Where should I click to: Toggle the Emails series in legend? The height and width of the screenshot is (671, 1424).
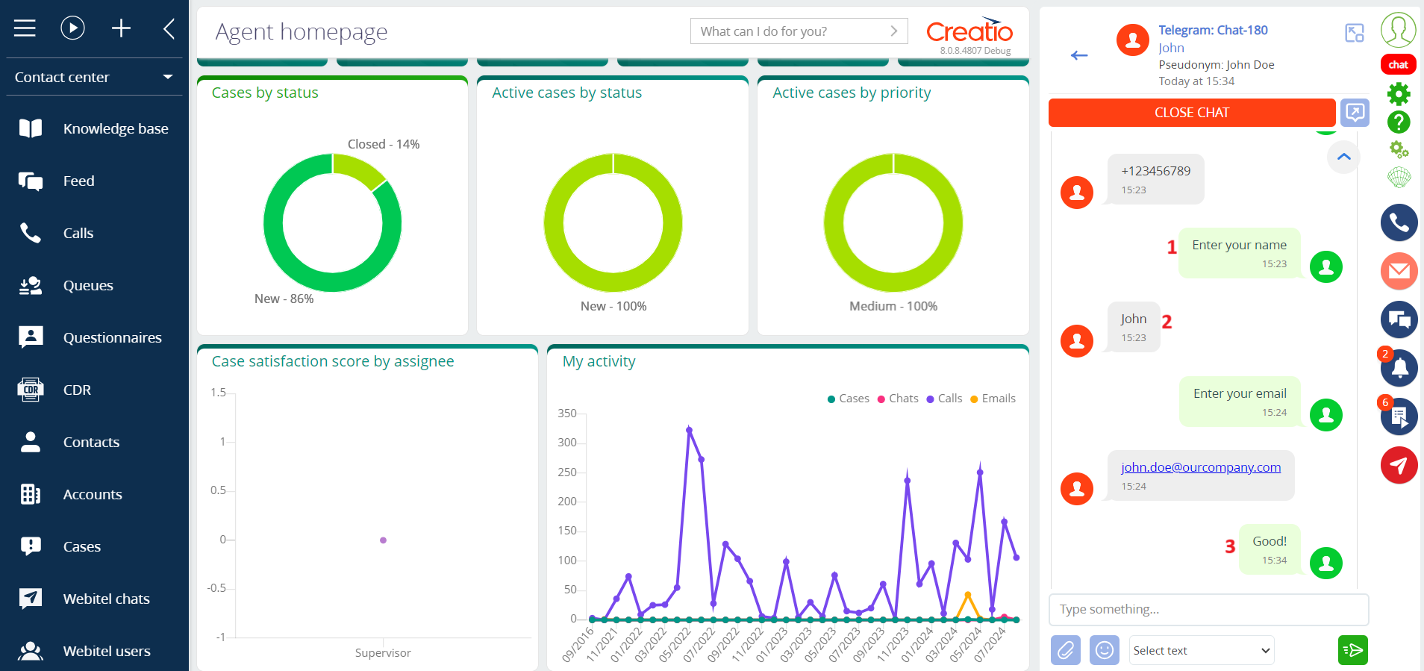[x=993, y=399]
